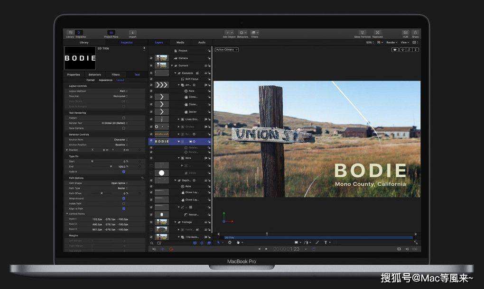Click the Inspector toolbar icon
This screenshot has width=484, height=289.
(x=79, y=33)
